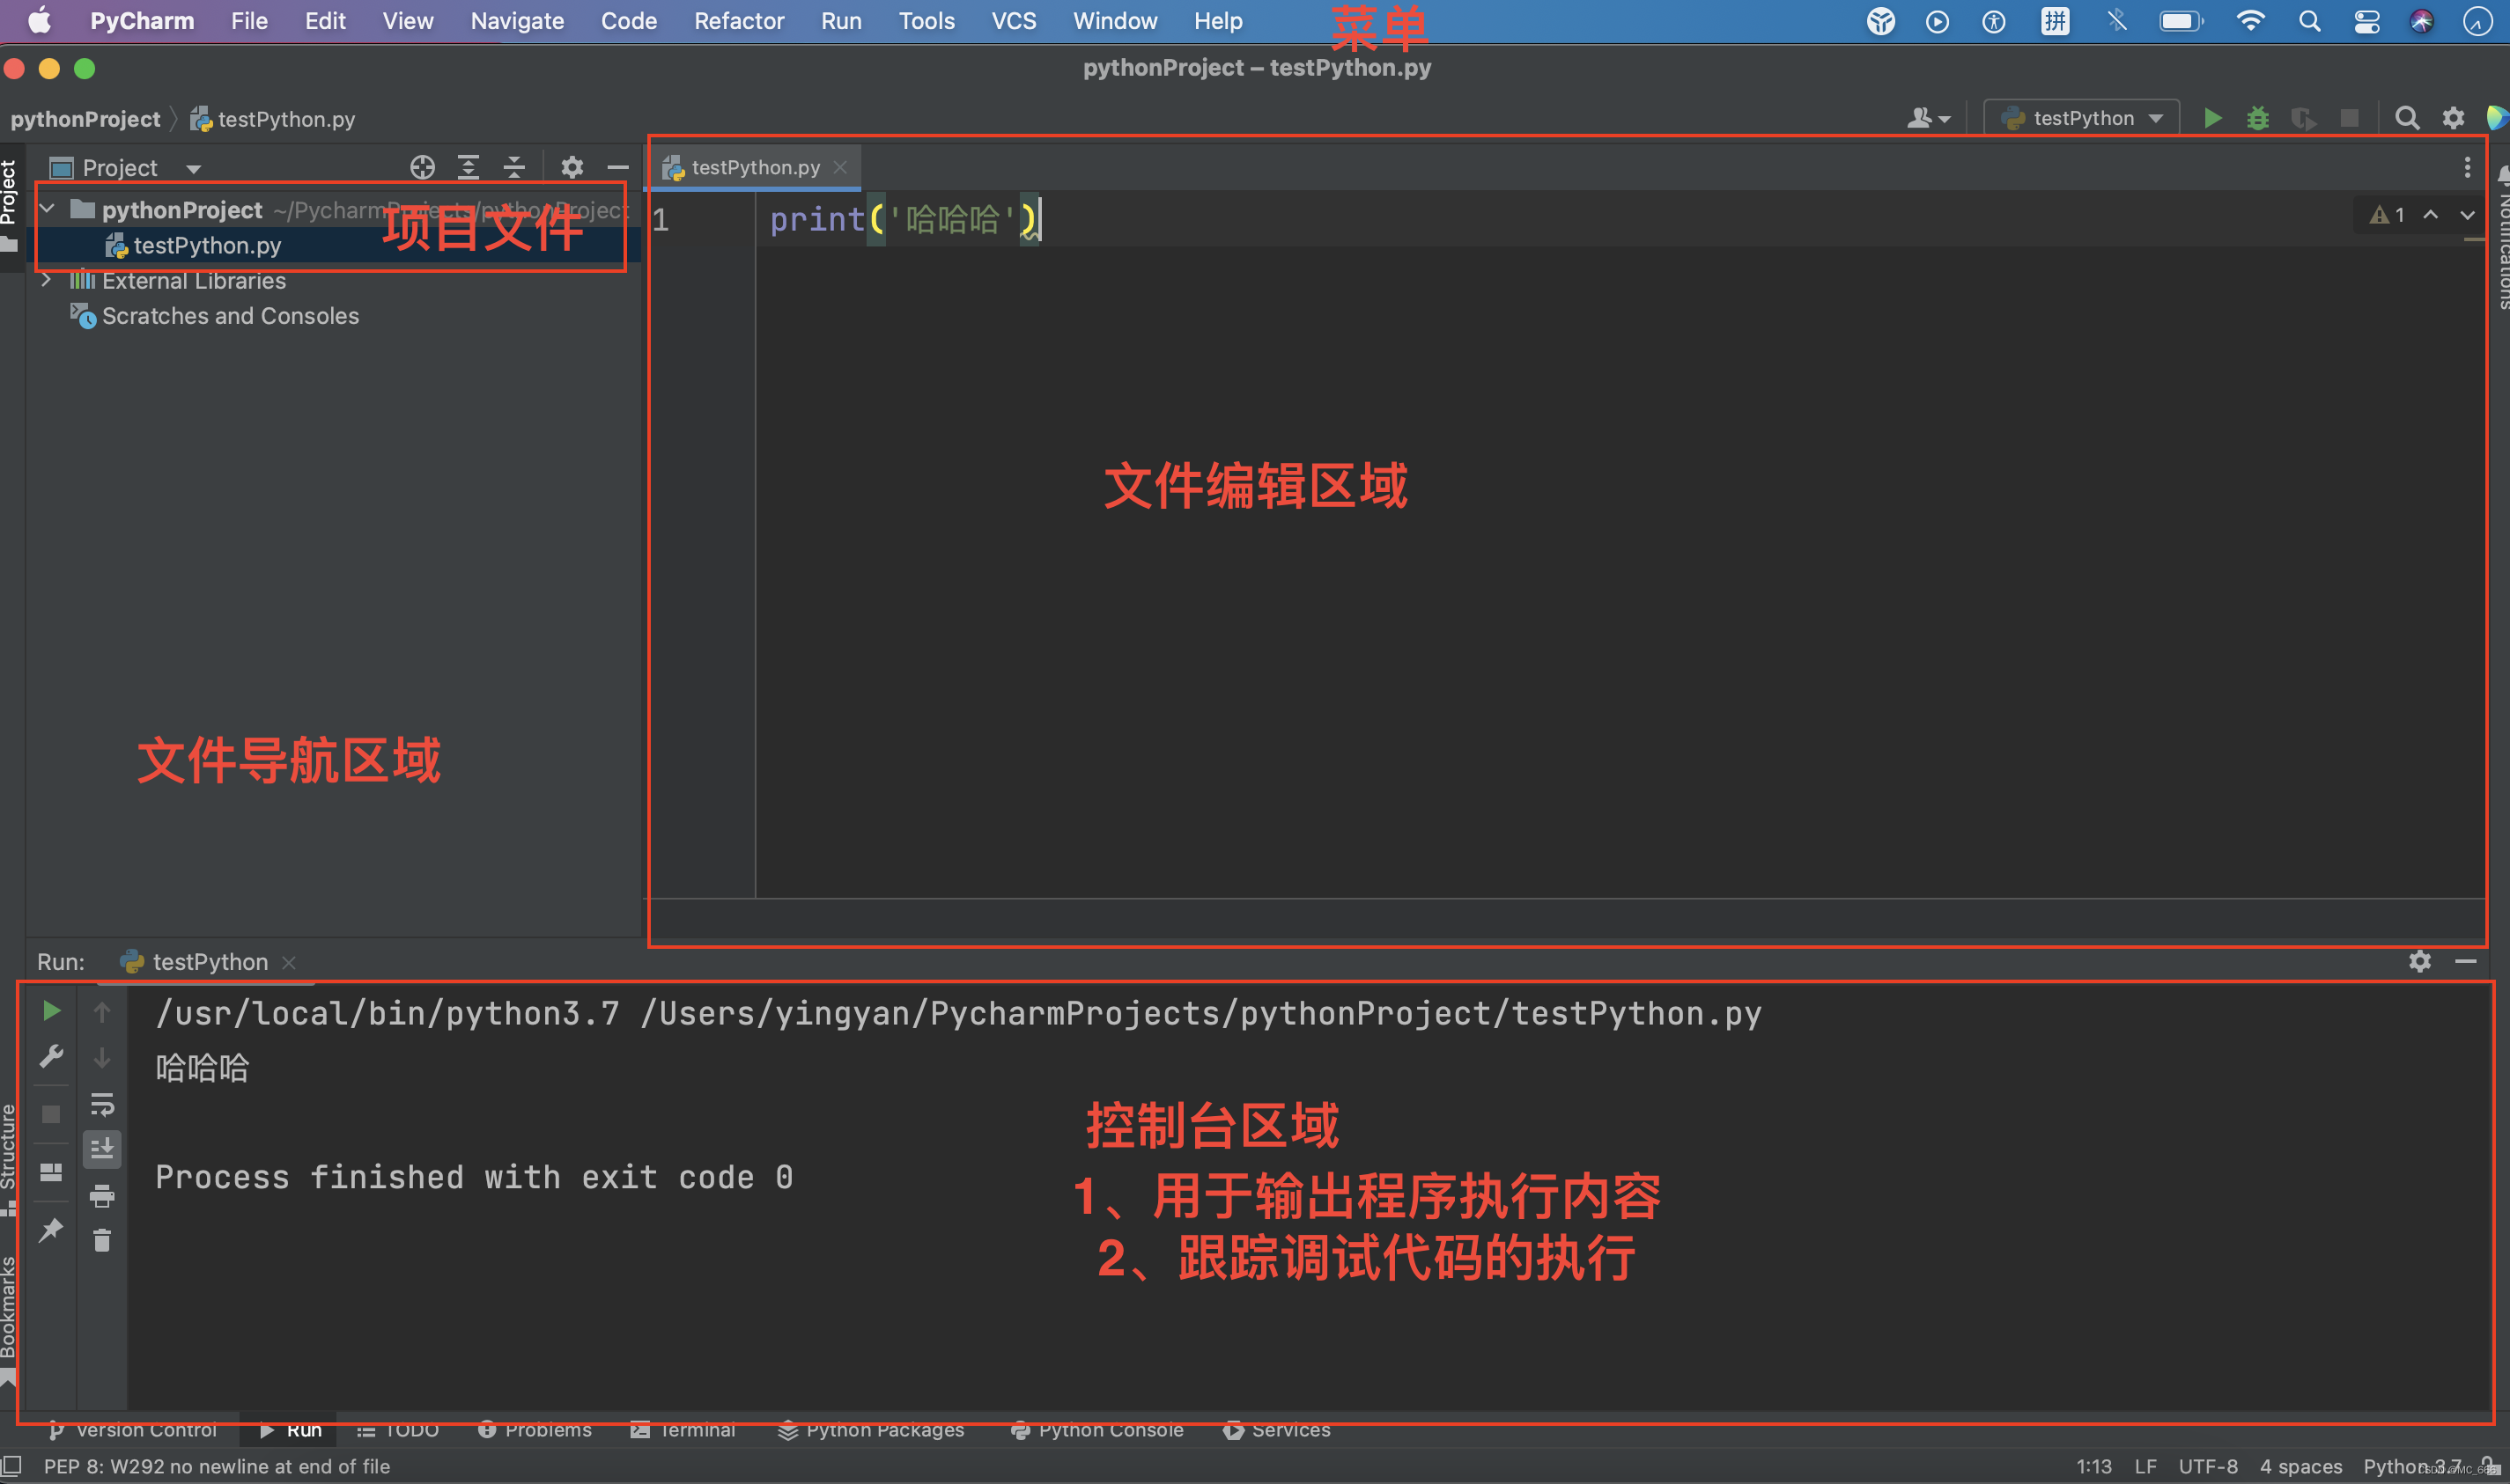2510x1484 pixels.
Task: Collapse the pythonProject folder in Project view
Action: (x=47, y=209)
